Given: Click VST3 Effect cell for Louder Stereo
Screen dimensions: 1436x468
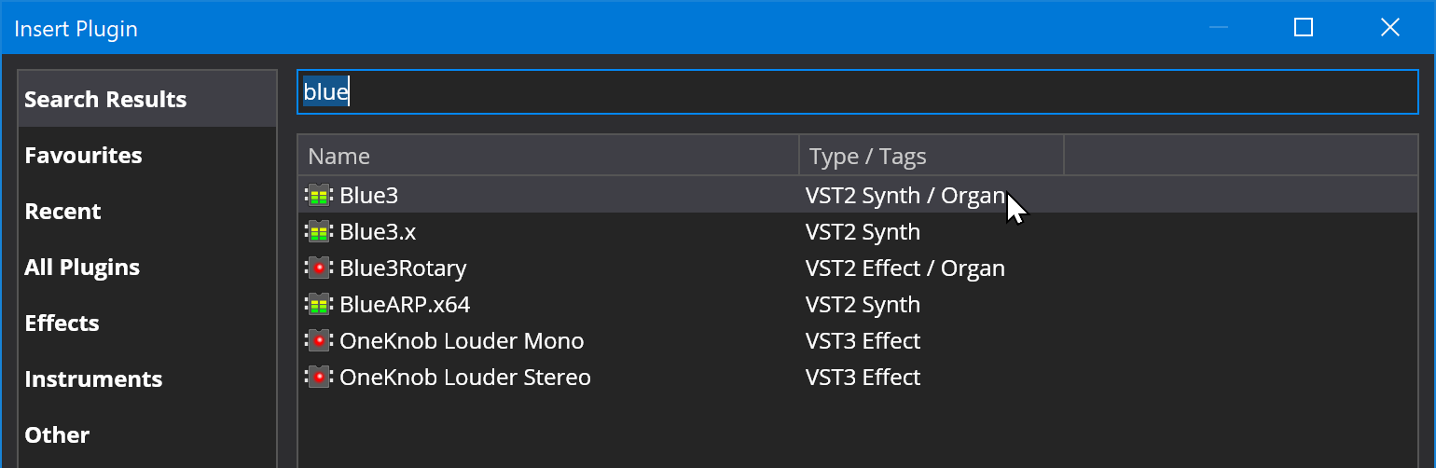Looking at the screenshot, I should [863, 378].
